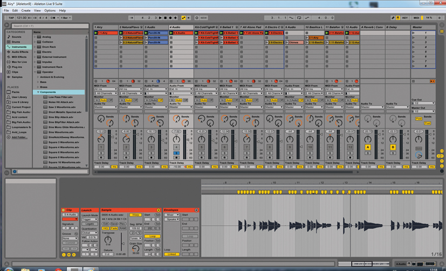
Task: Toggle the metronome button
Action: pyautogui.click(x=53, y=18)
